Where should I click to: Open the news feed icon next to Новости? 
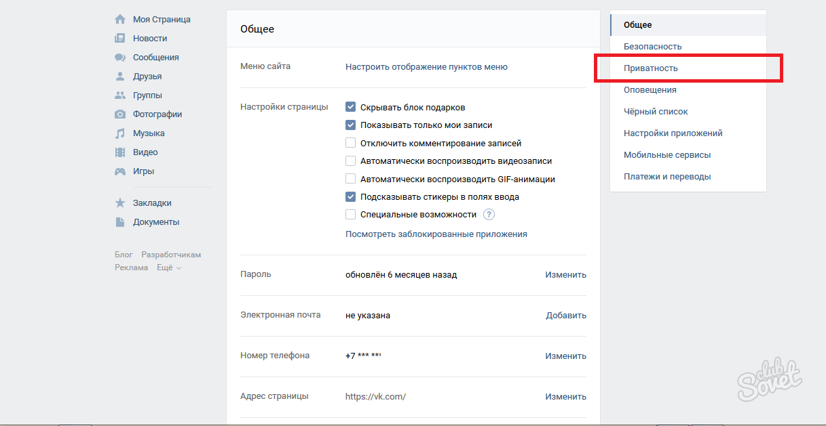[x=120, y=39]
